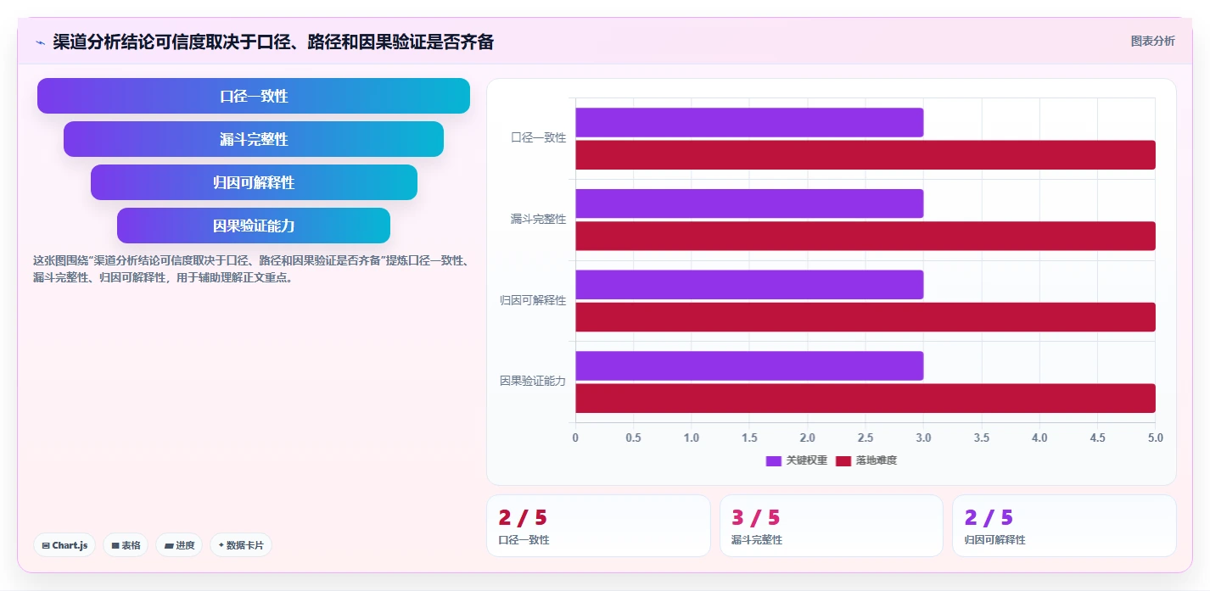
Task: Click the 归因可解释性 y-axis label
Action: click(532, 300)
